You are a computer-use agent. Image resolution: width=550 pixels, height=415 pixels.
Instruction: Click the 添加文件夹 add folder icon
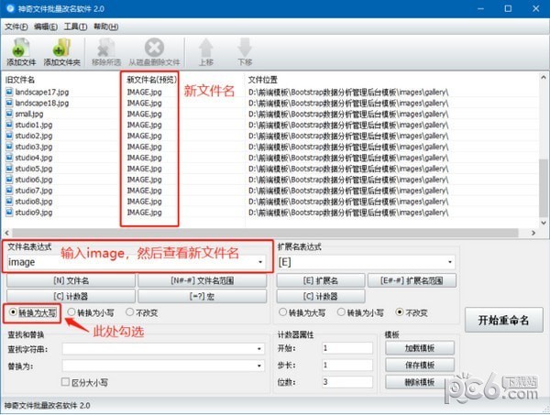[x=61, y=48]
